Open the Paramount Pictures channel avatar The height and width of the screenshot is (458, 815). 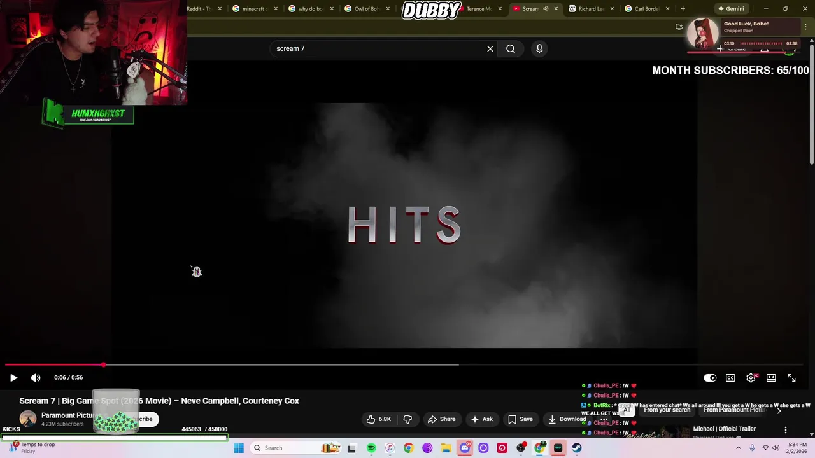pyautogui.click(x=28, y=419)
